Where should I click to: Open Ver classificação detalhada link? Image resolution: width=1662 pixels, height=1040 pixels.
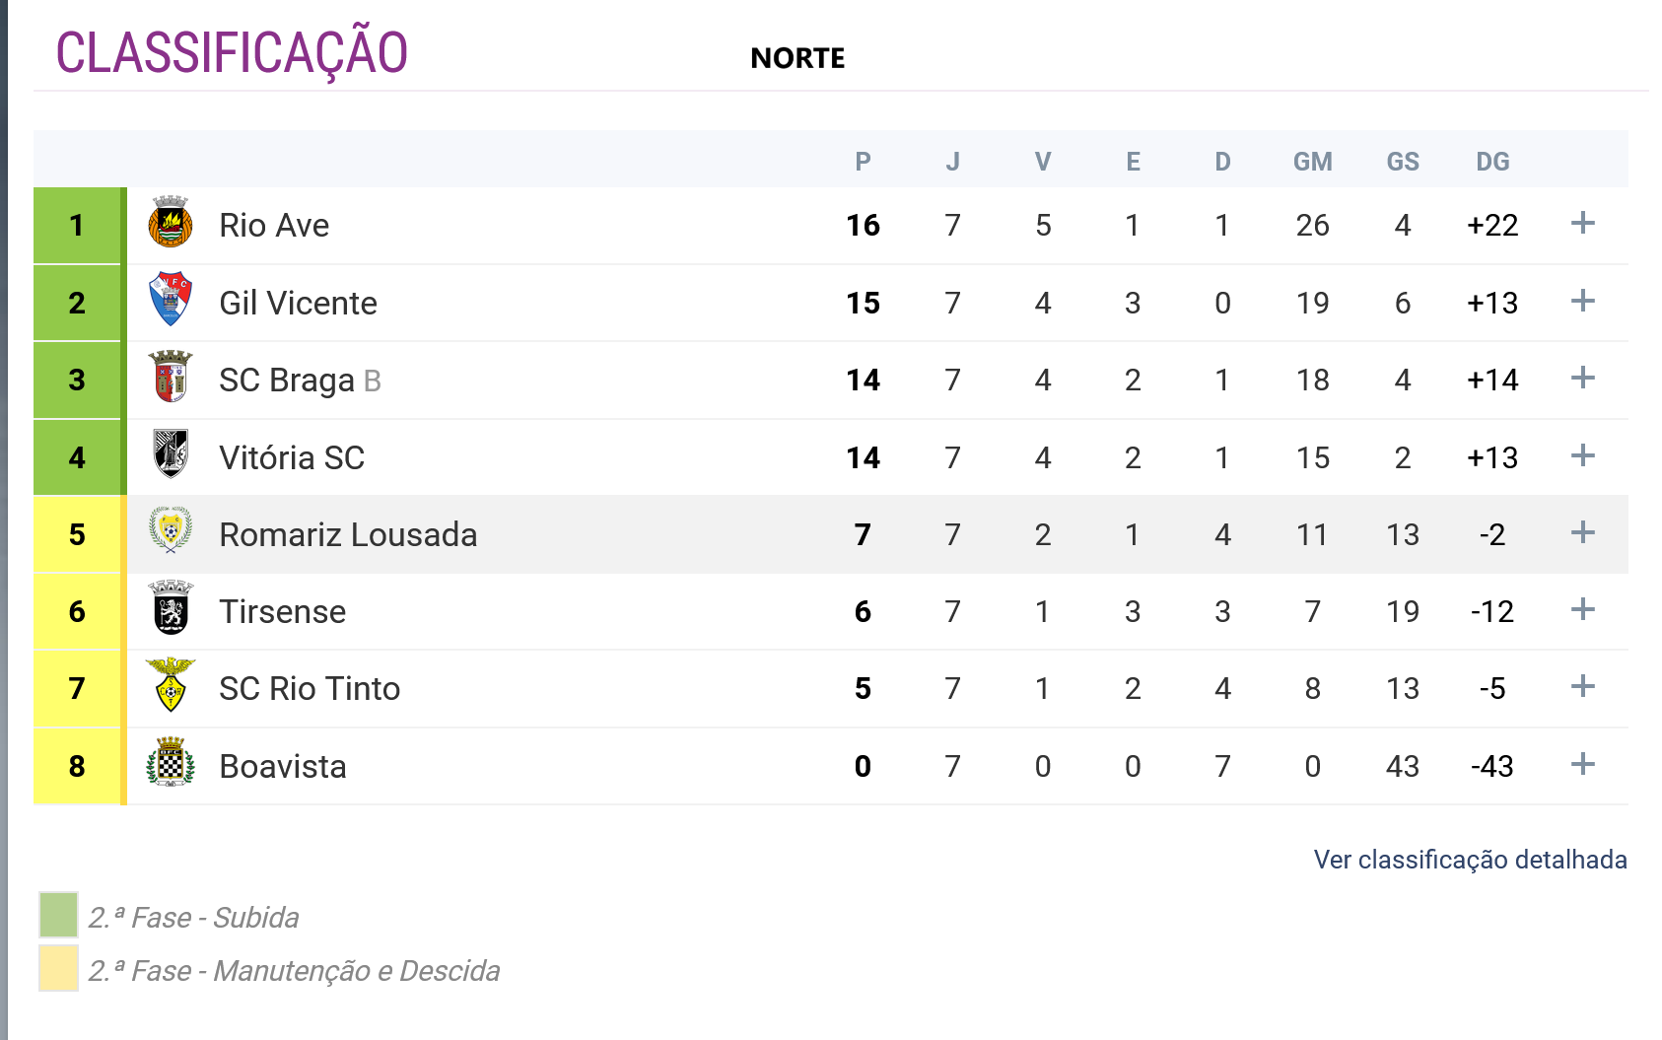point(1470,860)
